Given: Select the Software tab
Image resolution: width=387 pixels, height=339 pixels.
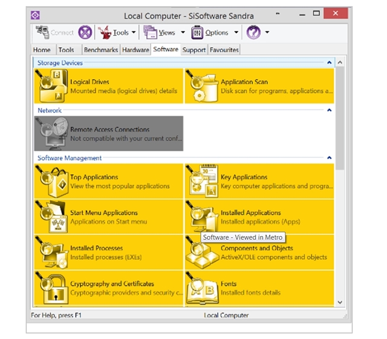Looking at the screenshot, I should coord(166,49).
